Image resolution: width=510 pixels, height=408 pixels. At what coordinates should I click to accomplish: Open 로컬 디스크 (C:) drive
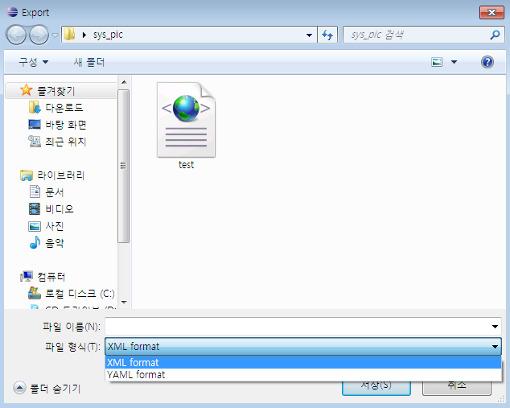coord(80,294)
